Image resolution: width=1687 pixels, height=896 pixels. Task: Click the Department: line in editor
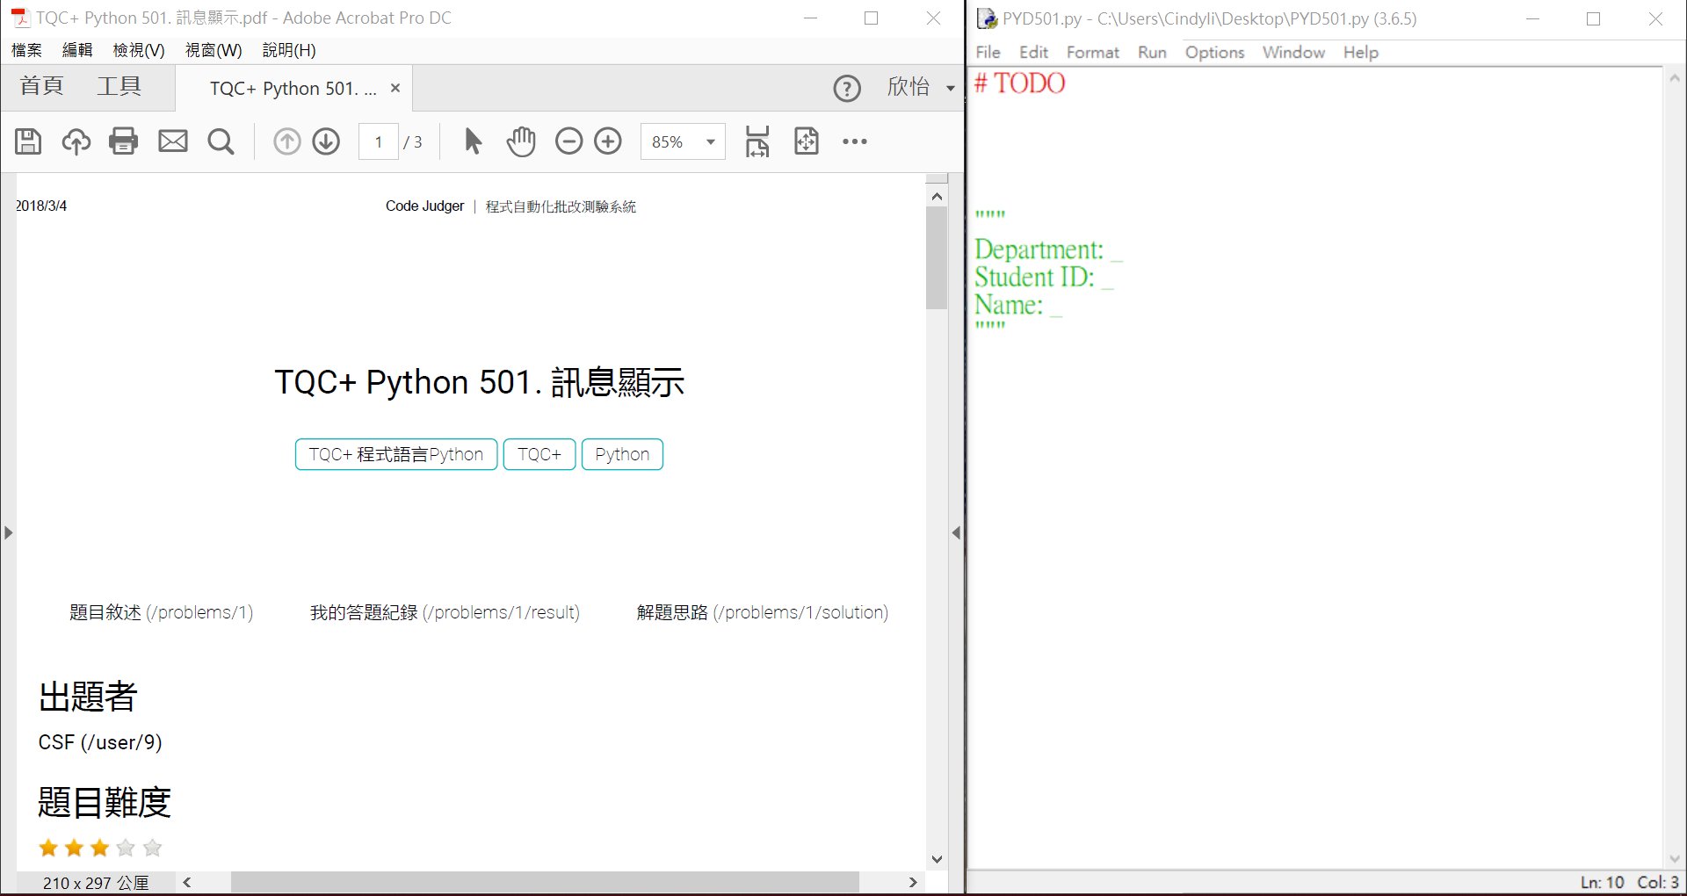(x=1048, y=249)
